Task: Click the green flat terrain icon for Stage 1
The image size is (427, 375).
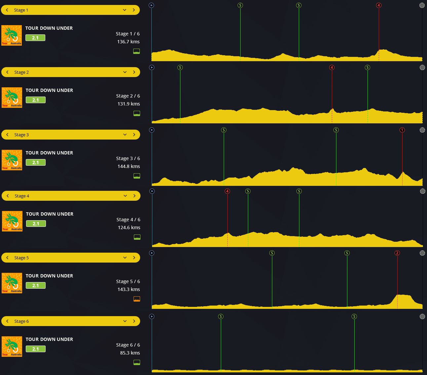Action: click(136, 51)
